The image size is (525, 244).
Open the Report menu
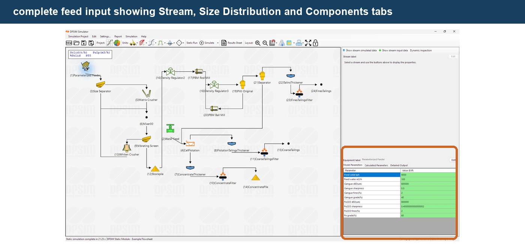118,36
